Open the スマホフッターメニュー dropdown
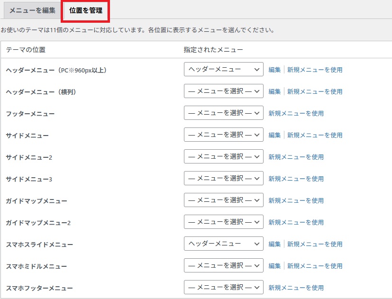This screenshot has width=392, height=299. click(224, 287)
